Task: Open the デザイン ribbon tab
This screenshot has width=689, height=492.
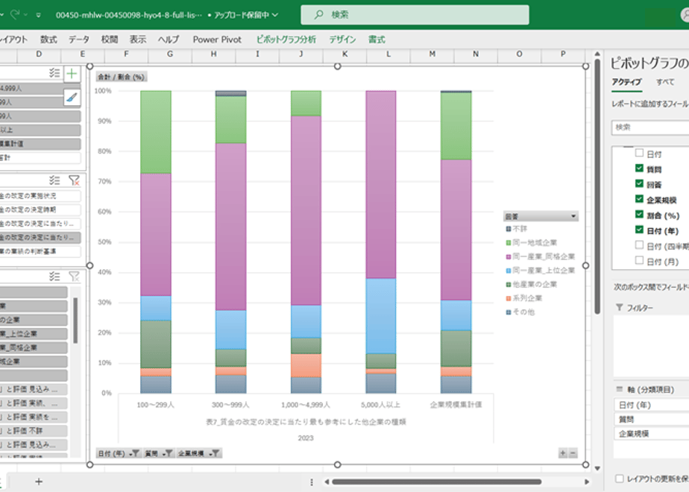Action: (343, 40)
